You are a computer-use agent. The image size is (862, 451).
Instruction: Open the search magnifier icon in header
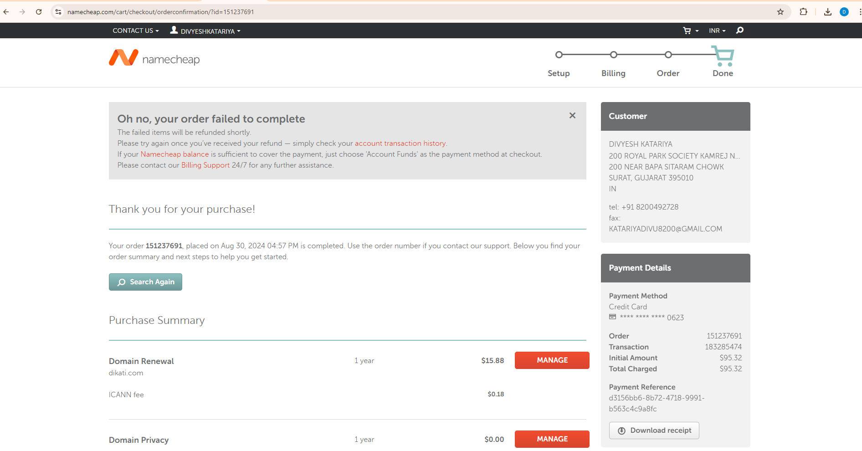coord(740,31)
